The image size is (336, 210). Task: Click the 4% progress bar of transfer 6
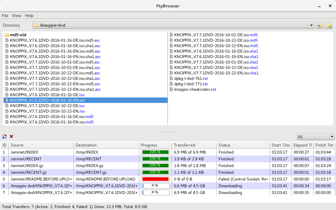[155, 186]
